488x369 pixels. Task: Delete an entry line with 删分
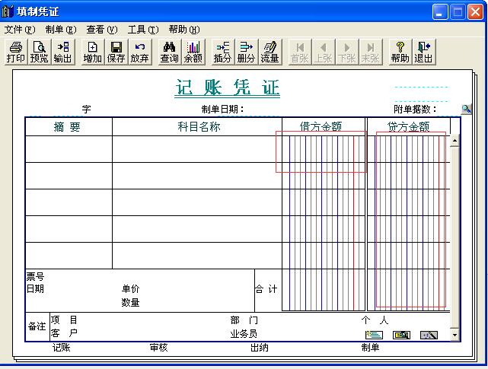click(246, 52)
